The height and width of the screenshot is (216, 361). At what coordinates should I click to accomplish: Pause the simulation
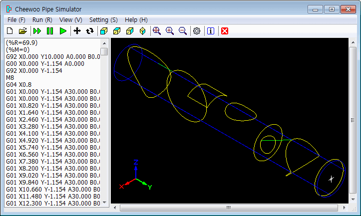pyautogui.click(x=50, y=31)
